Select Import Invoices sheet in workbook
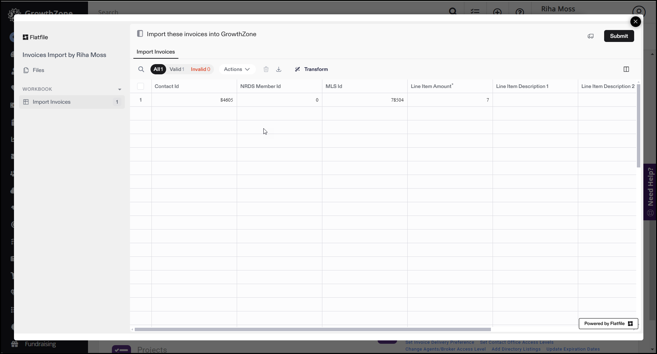This screenshot has height=354, width=657. [52, 102]
